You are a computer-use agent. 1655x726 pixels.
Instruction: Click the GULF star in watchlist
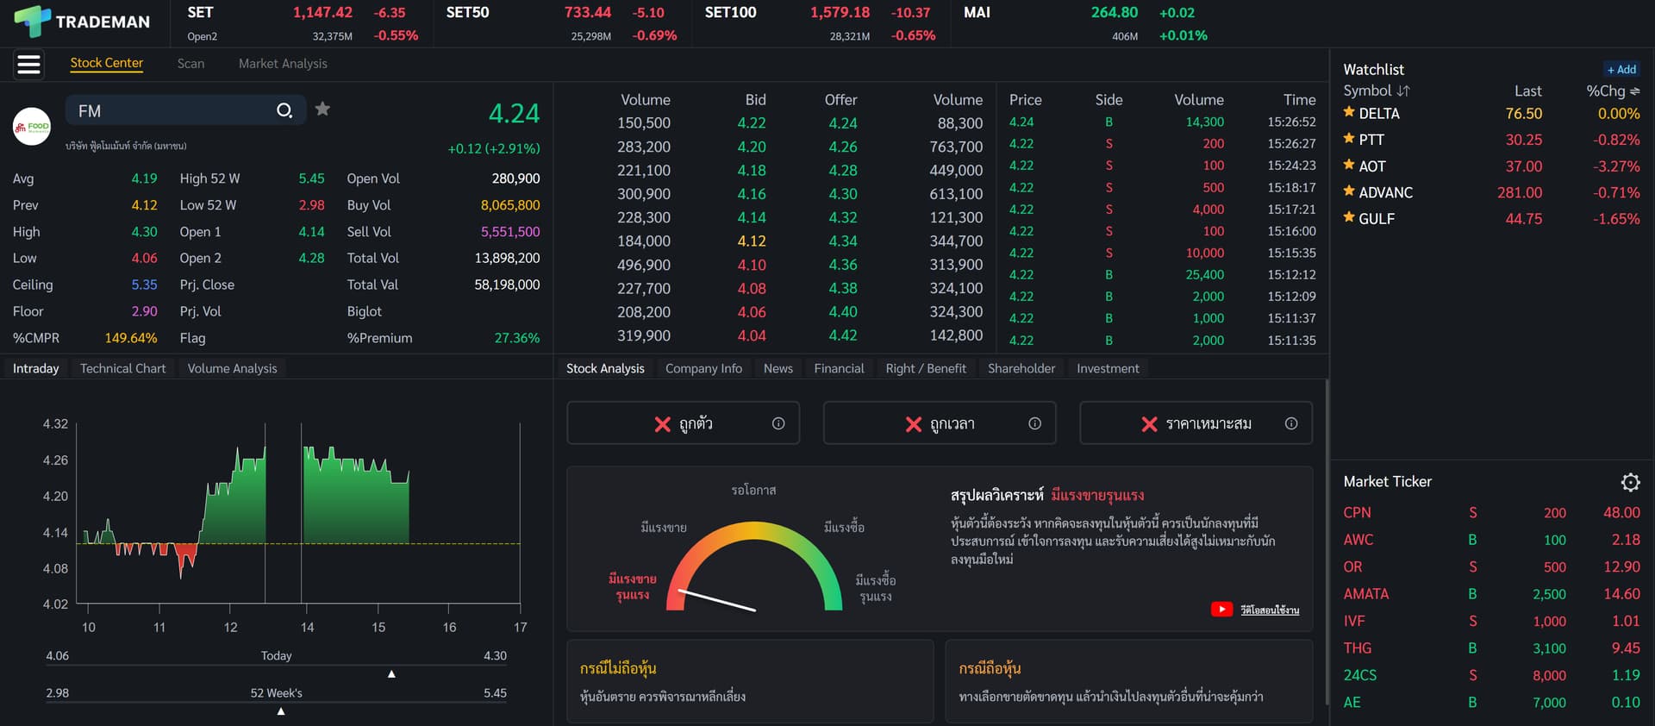pos(1350,217)
